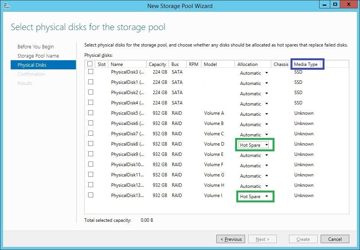Open Allocation dropdown for PhysicalDisk1
This screenshot has height=250, width=360.
254,83
